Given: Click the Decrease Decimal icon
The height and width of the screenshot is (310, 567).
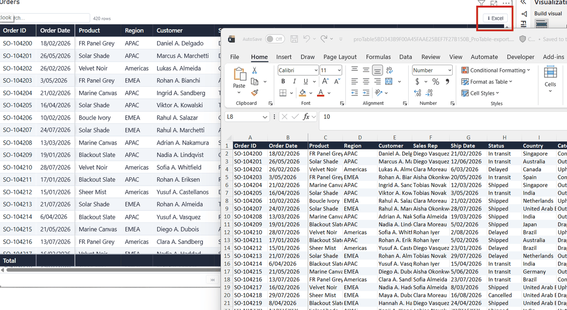Looking at the screenshot, I should [x=429, y=93].
